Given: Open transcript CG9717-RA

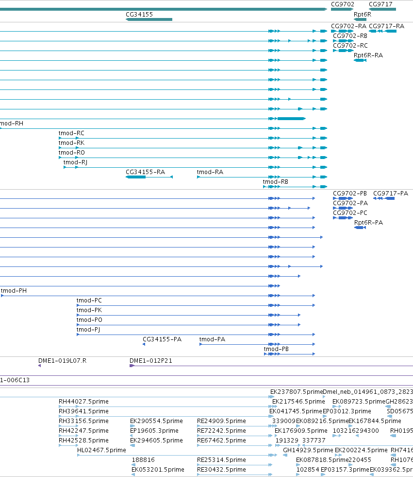Looking at the screenshot, I should coord(386,26).
